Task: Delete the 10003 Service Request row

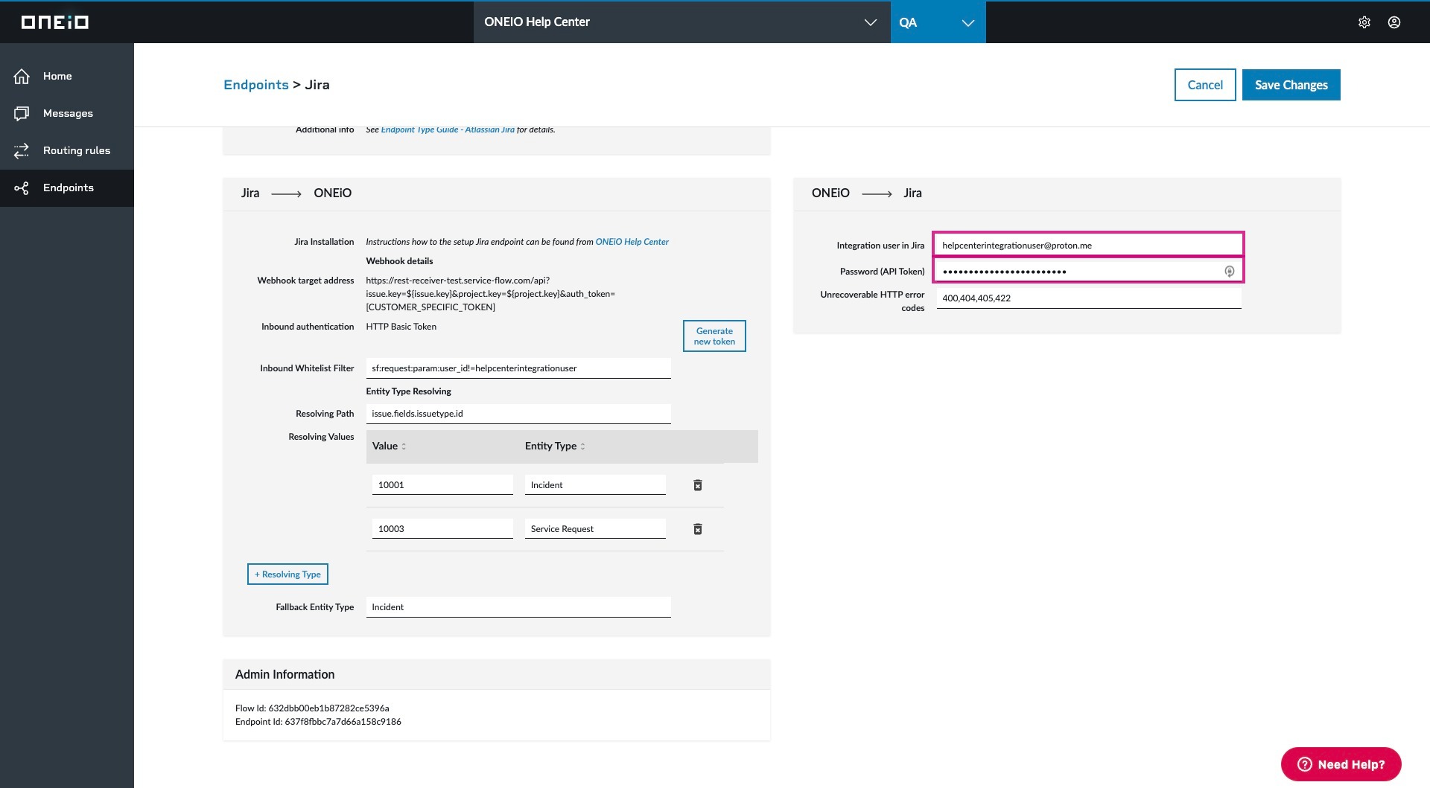Action: 698,529
